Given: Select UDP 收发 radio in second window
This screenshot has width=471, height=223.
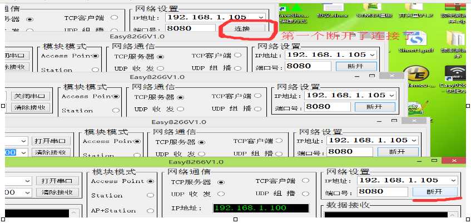Looking at the screenshot, I should [160, 68].
